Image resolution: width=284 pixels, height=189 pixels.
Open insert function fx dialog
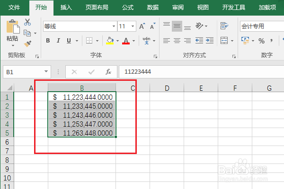tap(108, 72)
